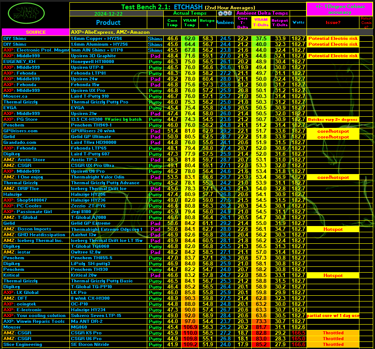This screenshot has height=349, width=375.
Task: Select the Thermalright Valor Odin product cell
Action: coord(109,177)
